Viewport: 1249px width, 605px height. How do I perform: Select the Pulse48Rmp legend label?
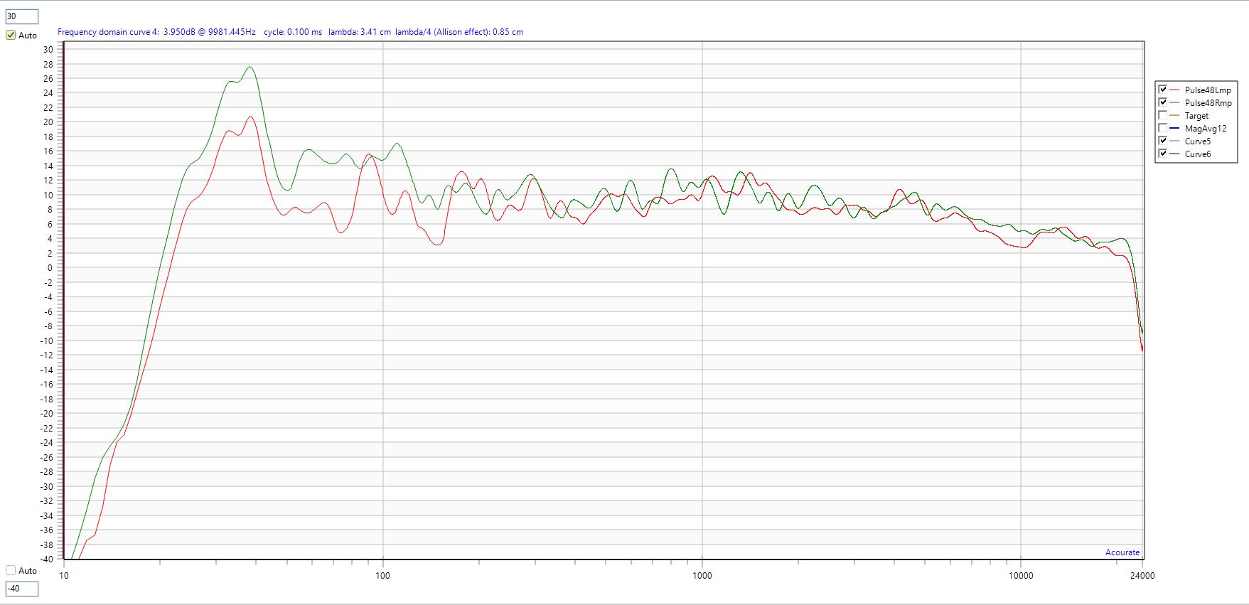(1208, 103)
